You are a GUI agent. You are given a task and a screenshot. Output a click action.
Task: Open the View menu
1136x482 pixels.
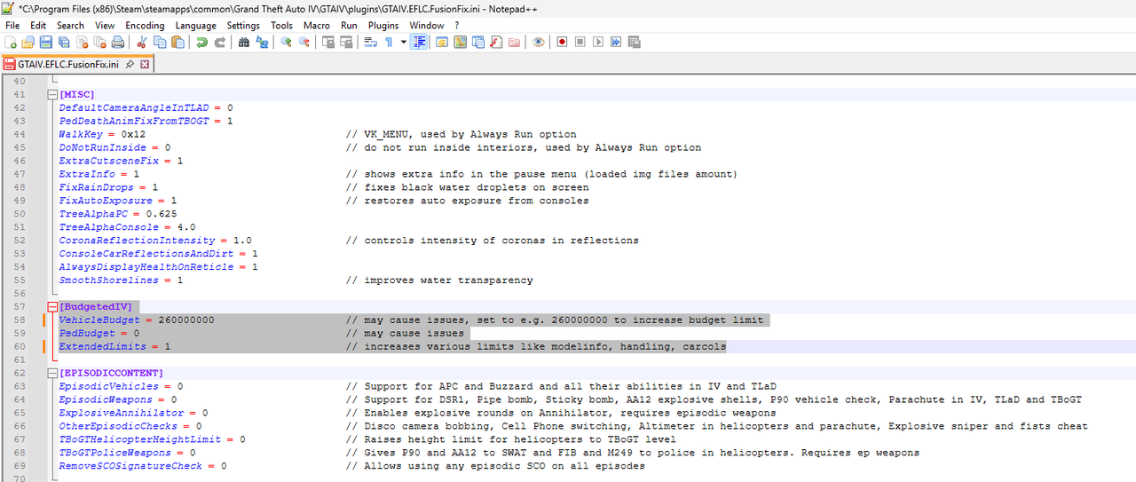pos(105,26)
